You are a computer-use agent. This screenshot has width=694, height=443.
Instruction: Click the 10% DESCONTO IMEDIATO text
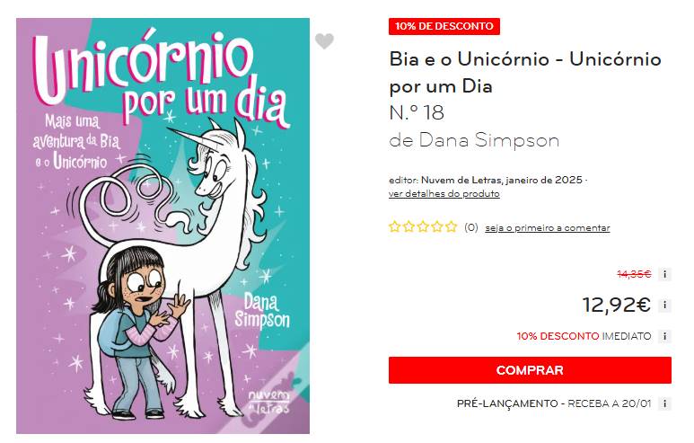coord(584,336)
